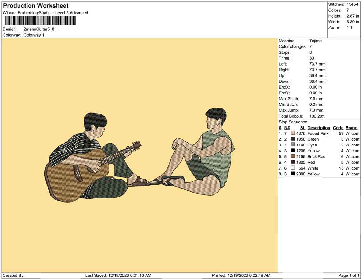362x279 pixels.
Task: Click the Left value 73.7 mm
Action: [317, 64]
